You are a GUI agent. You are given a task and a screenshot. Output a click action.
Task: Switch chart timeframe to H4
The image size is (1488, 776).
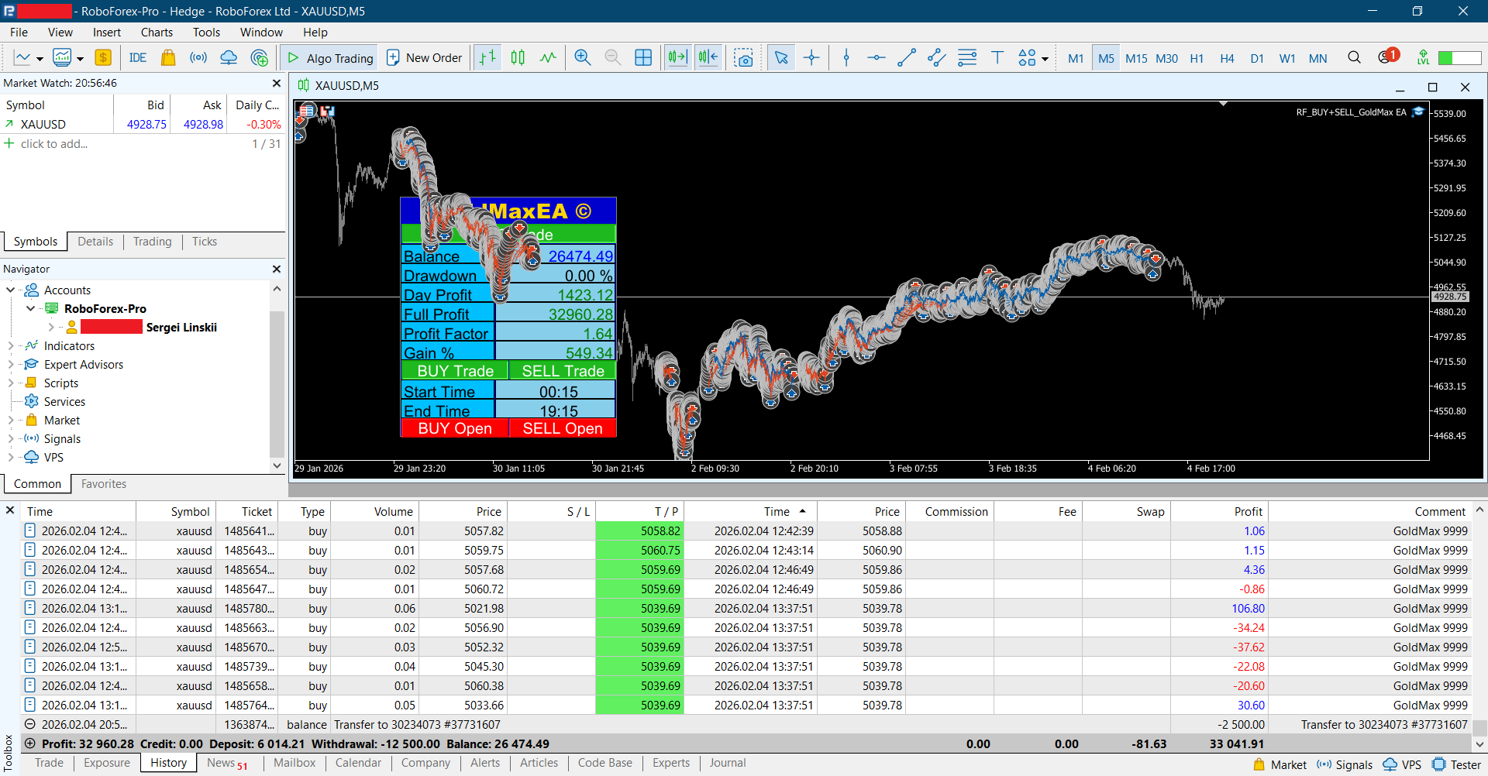pos(1227,59)
